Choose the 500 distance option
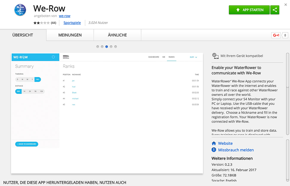Screen dimensions: 290x186 click(18, 91)
